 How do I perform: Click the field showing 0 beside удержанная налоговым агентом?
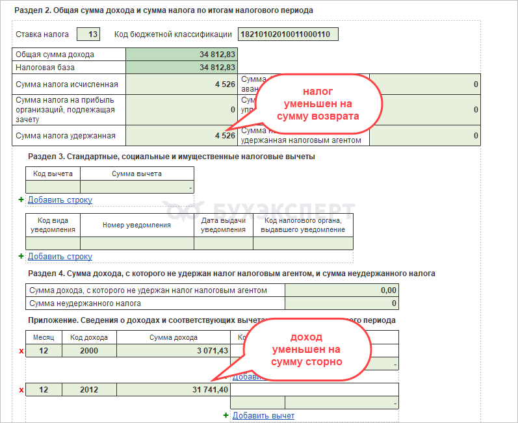[425, 135]
